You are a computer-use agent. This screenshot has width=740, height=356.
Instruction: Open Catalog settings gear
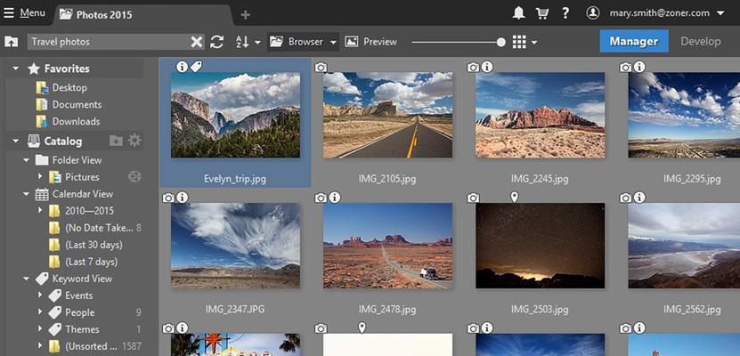[134, 141]
